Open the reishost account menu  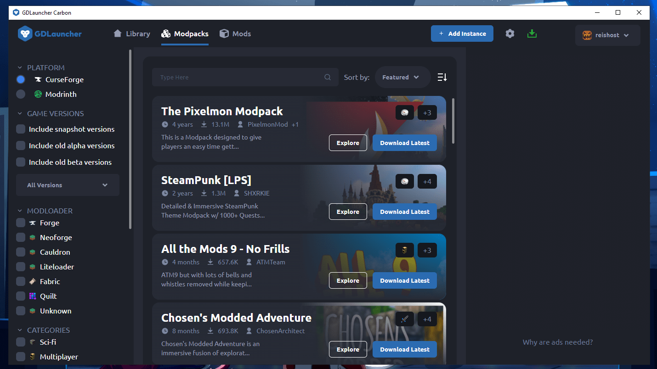(x=607, y=35)
